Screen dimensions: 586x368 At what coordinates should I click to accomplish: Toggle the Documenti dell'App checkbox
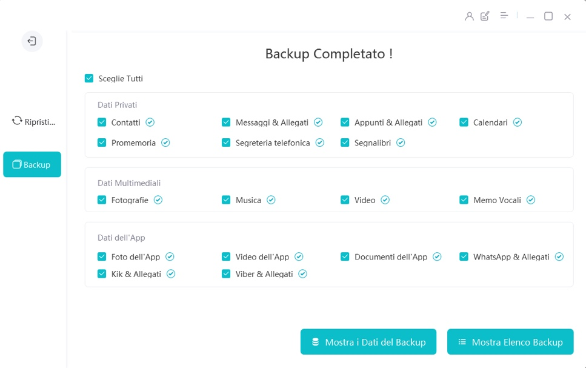point(345,257)
